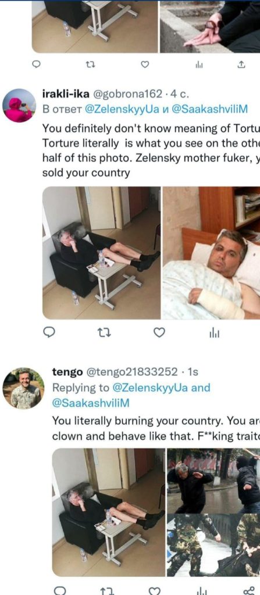
Task: Open irakli-ika's profile avatar
Action: [19, 106]
